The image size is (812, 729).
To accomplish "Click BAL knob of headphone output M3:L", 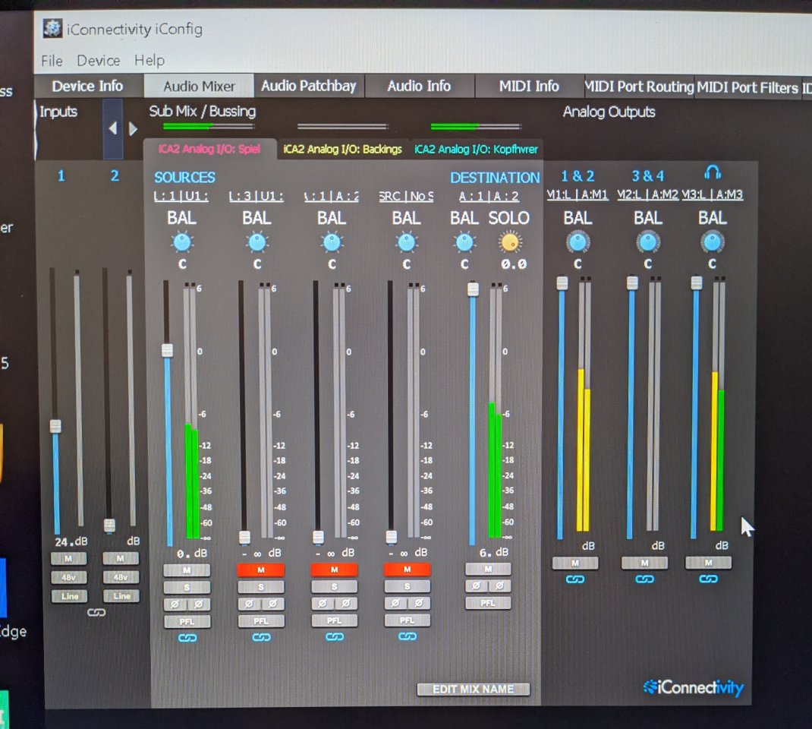I will pyautogui.click(x=713, y=242).
